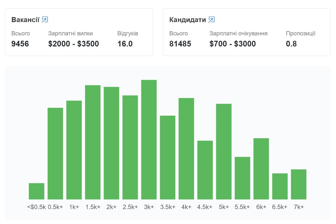
Task: Click the vacancies total value 9456
Action: [x=20, y=44]
